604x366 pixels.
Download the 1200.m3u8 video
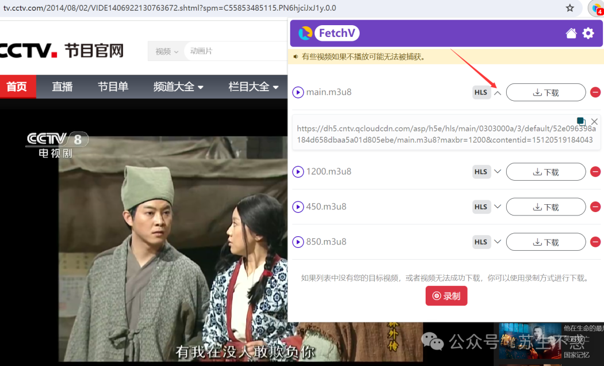pos(546,172)
